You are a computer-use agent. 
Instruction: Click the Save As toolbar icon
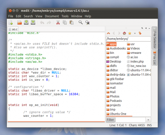click(33, 22)
